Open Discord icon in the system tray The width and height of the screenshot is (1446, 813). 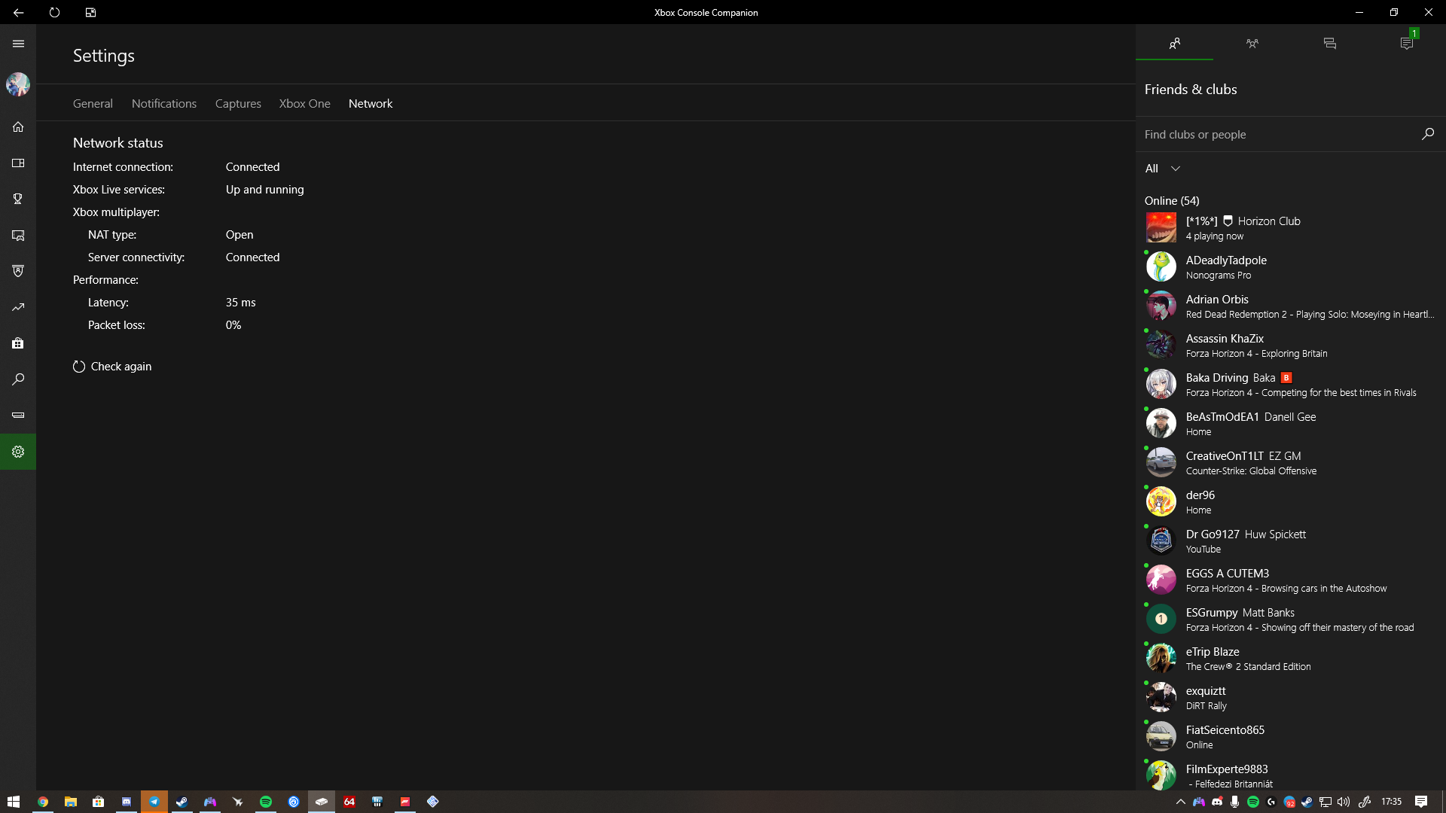pyautogui.click(x=1216, y=802)
